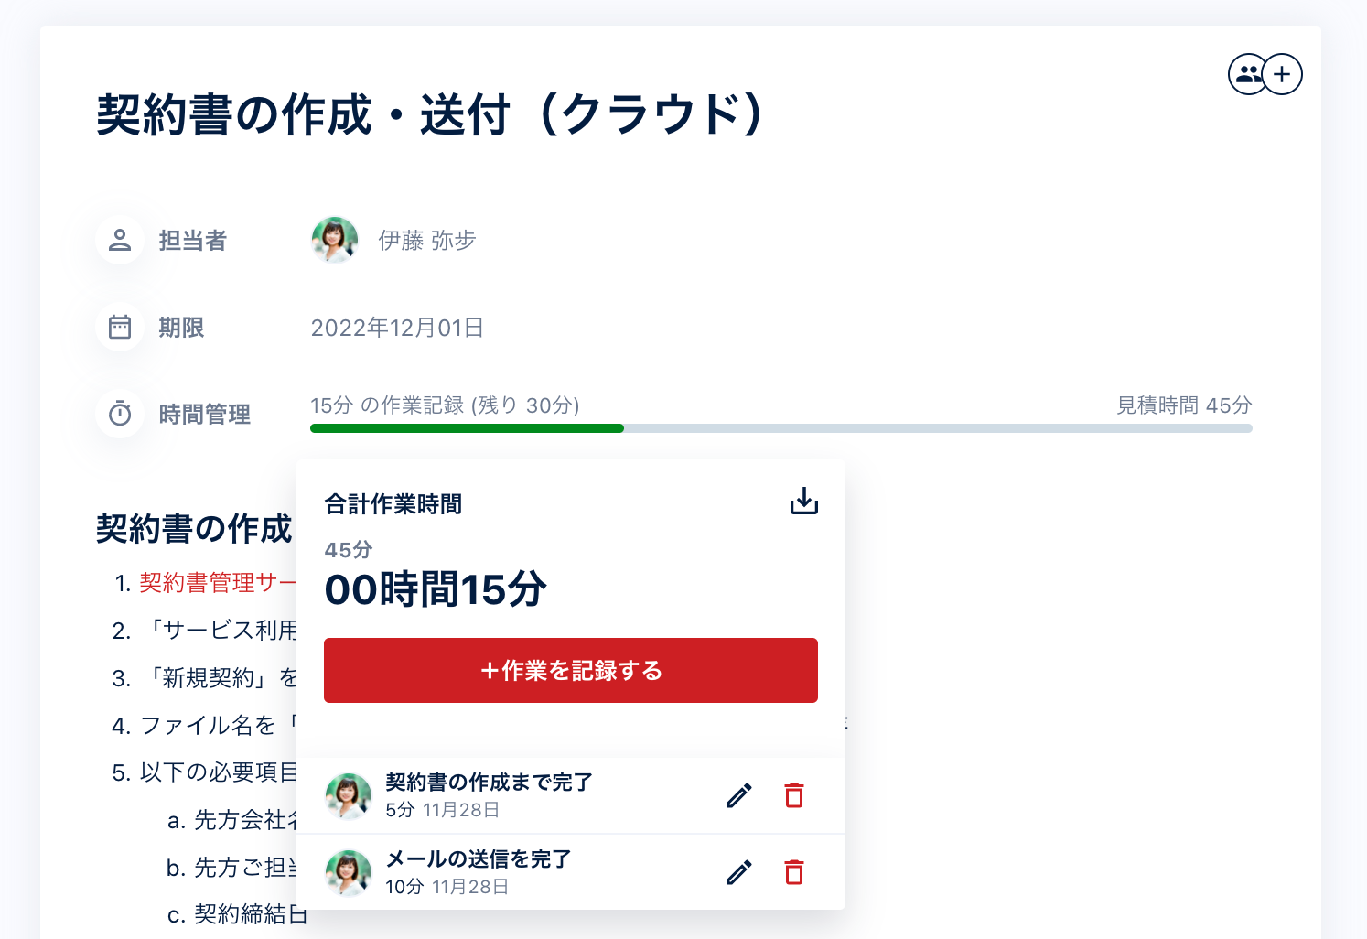1367x939 pixels.
Task: Click the time management stopwatch icon
Action: point(120,414)
